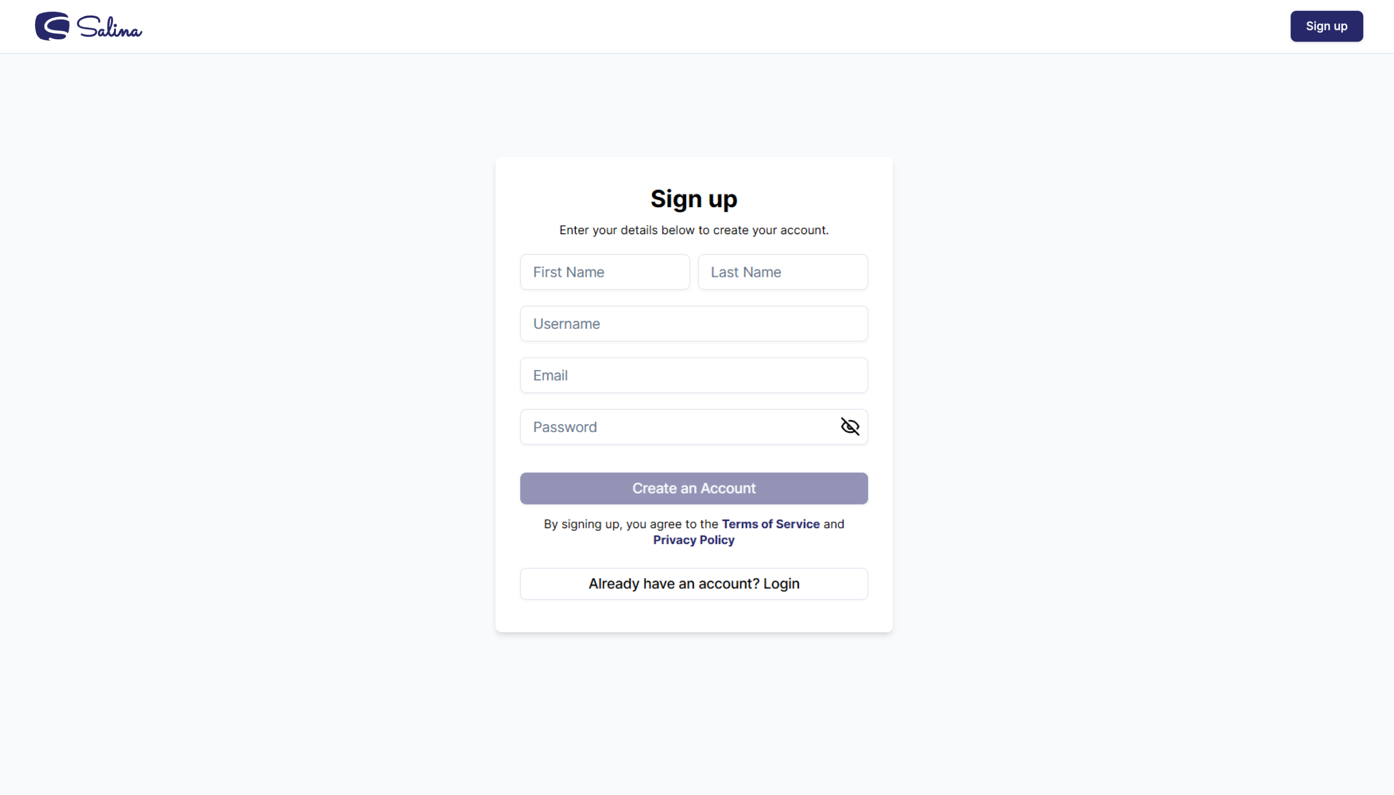Toggle password visibility with the crossed-eye icon
This screenshot has height=795, width=1394.
[850, 426]
